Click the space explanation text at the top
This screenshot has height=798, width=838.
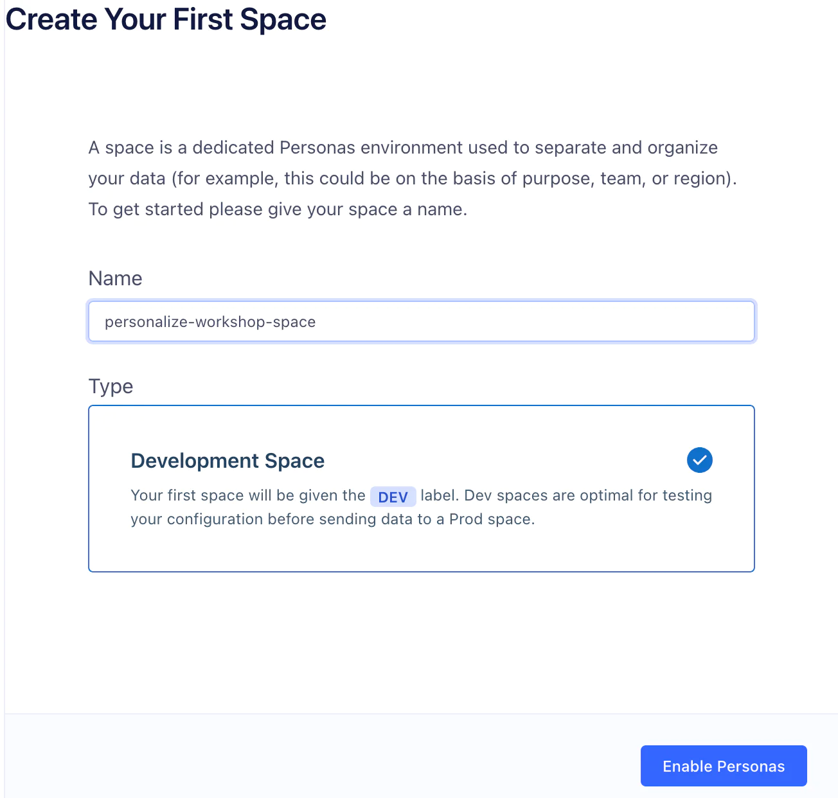(x=414, y=178)
